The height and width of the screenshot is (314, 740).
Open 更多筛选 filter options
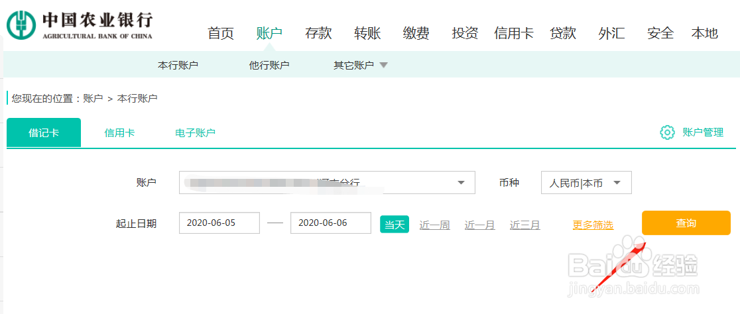click(x=593, y=225)
